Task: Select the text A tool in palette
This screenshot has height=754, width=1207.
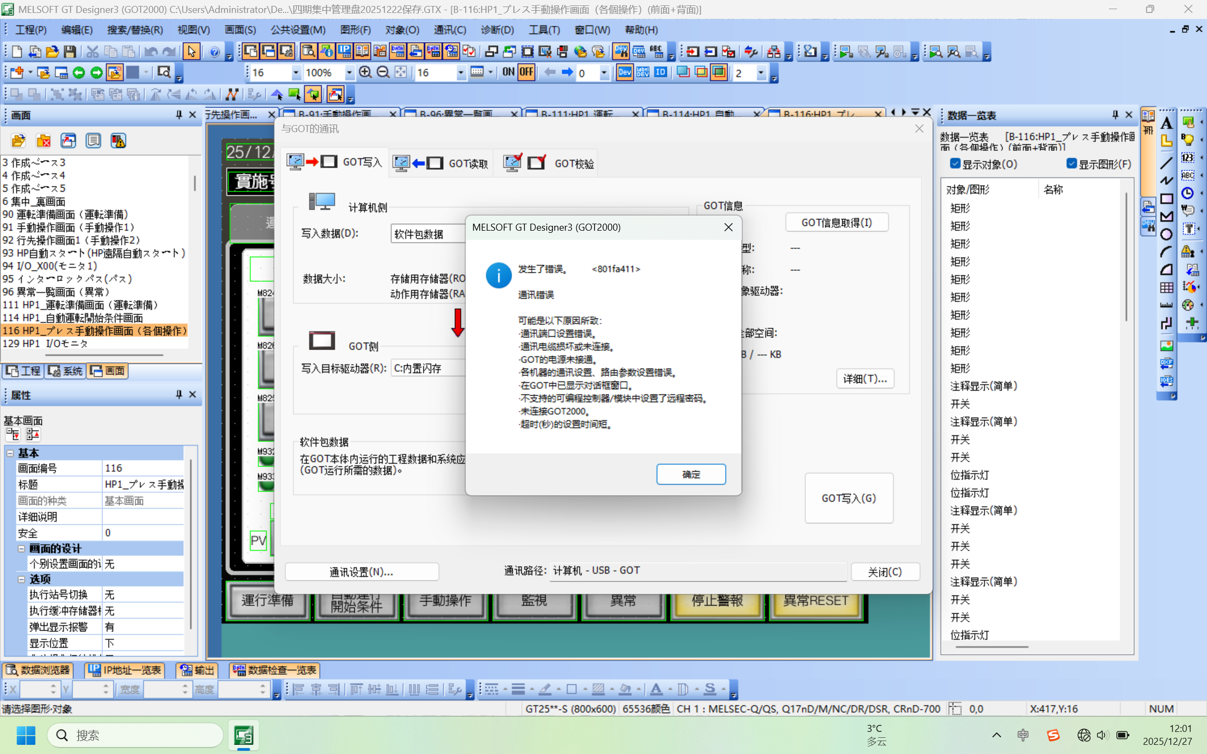Action: (x=1166, y=123)
